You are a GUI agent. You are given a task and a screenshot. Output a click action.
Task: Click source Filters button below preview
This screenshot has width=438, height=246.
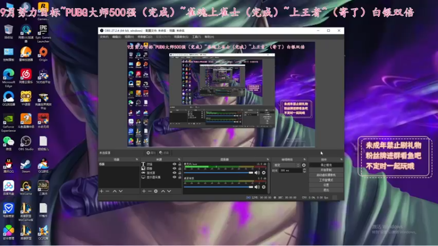tap(164, 153)
